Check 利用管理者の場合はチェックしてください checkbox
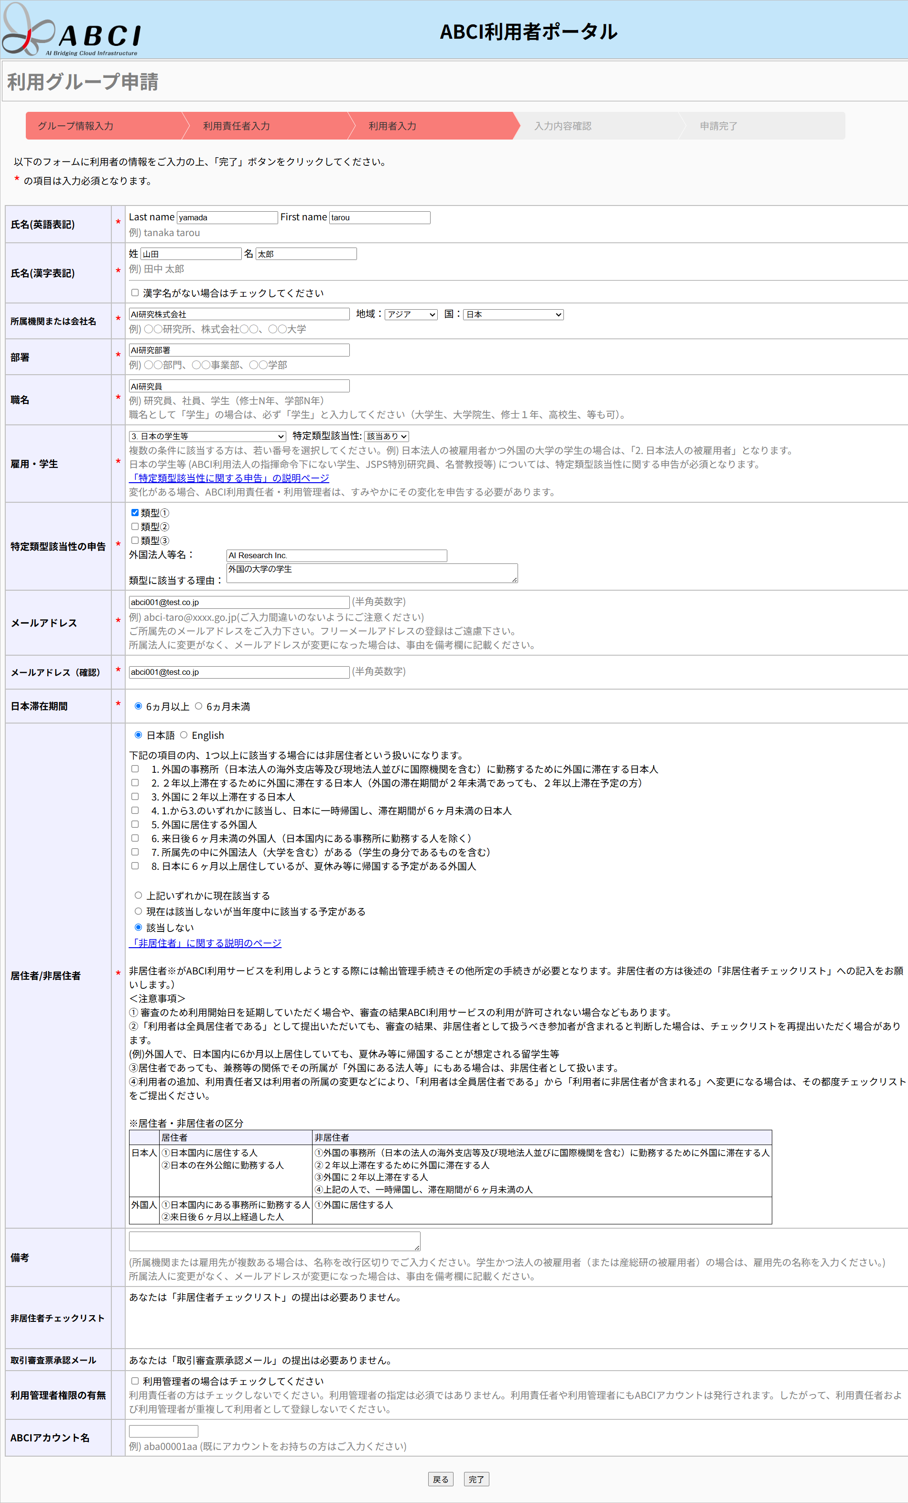Image resolution: width=908 pixels, height=1503 pixels. 135,1381
